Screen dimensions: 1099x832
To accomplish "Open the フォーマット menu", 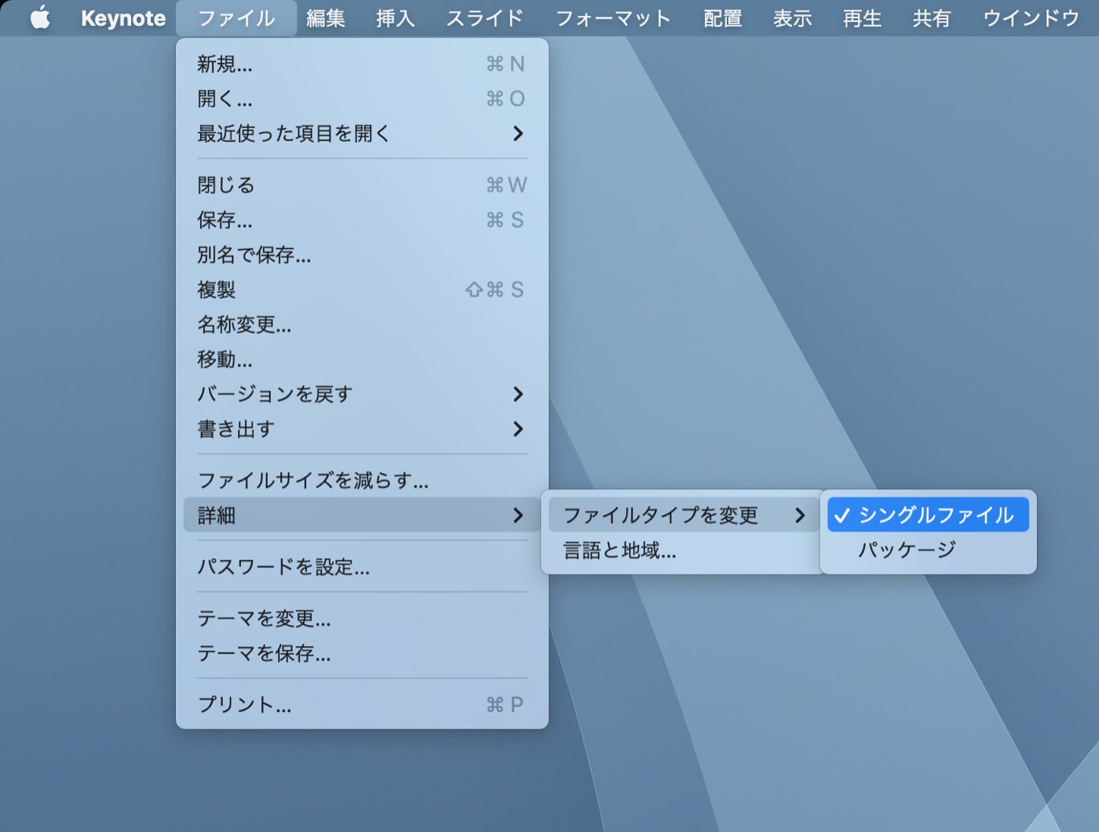I will (x=613, y=18).
